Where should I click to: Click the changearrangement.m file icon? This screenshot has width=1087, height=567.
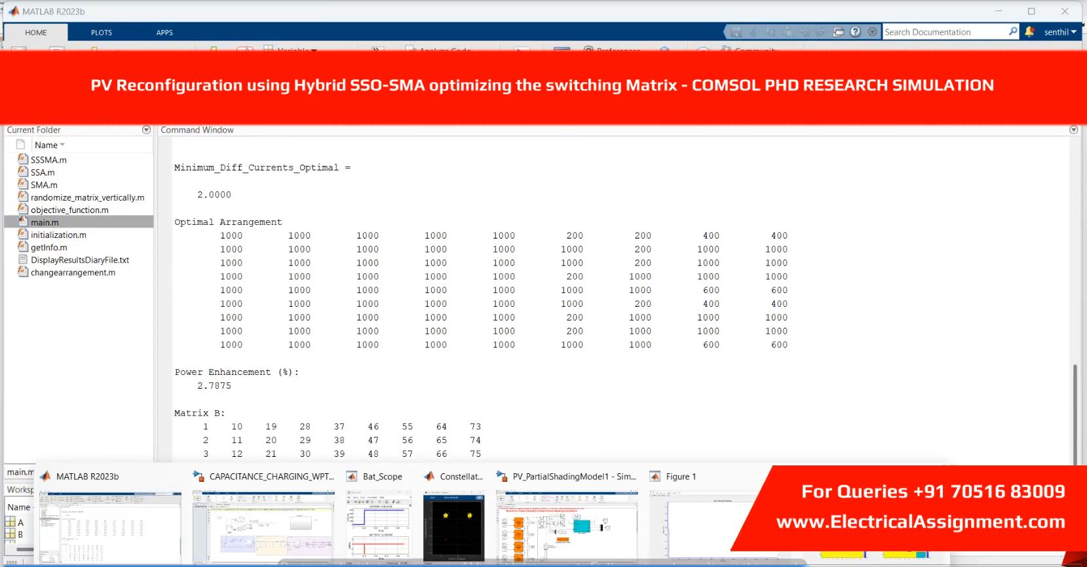click(x=22, y=272)
